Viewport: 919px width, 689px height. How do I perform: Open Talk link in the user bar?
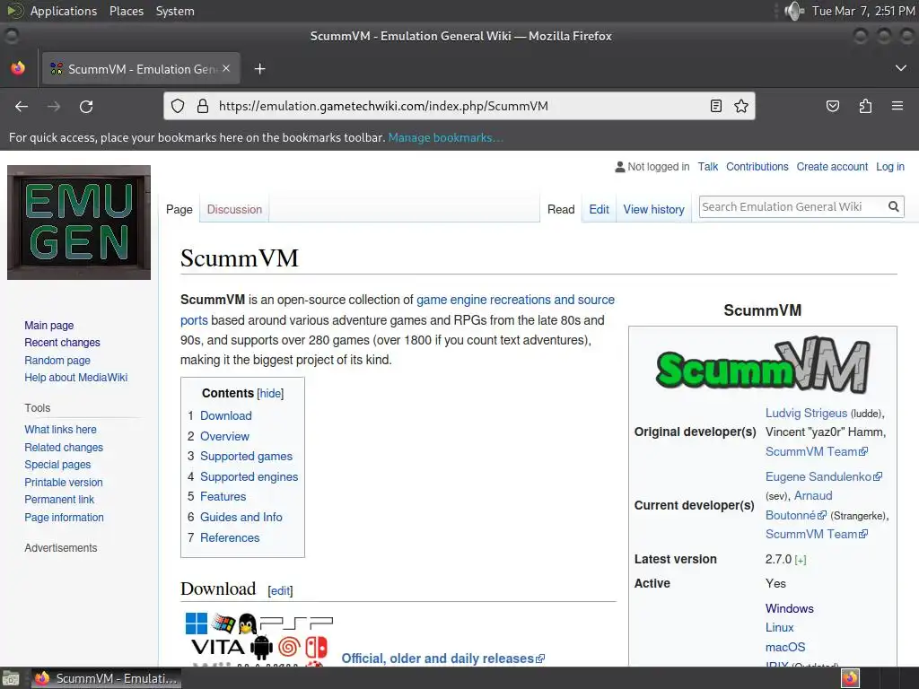click(x=707, y=166)
